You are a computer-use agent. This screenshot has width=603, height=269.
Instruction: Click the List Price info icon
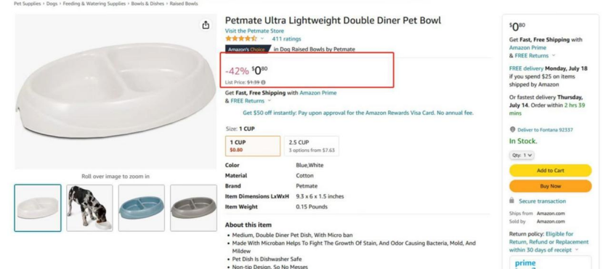pyautogui.click(x=263, y=82)
